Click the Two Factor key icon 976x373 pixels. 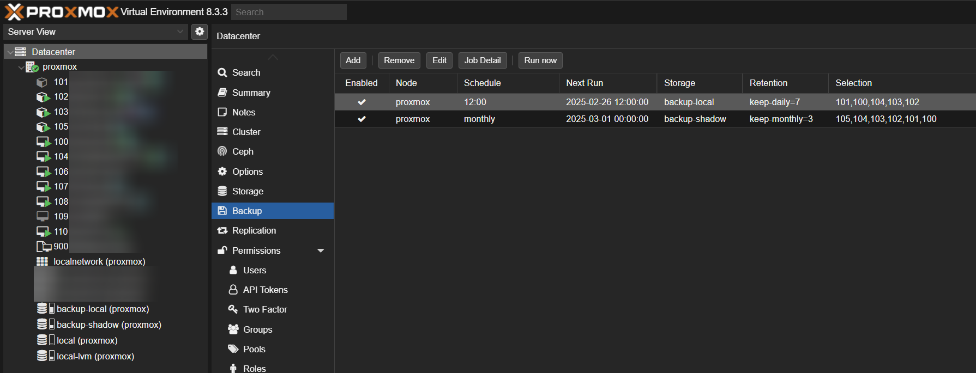233,309
